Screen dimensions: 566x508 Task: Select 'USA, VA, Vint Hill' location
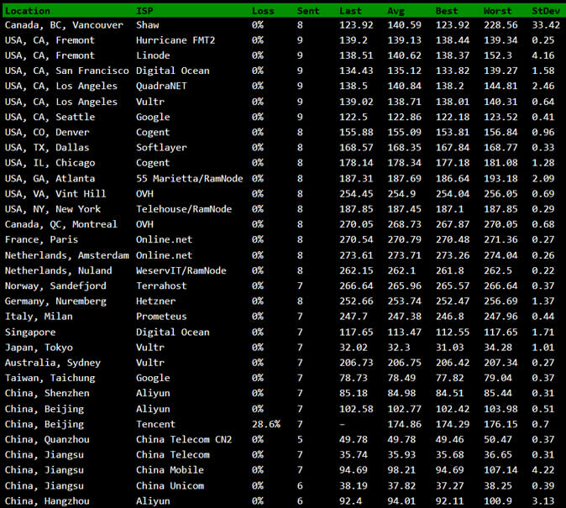55,194
